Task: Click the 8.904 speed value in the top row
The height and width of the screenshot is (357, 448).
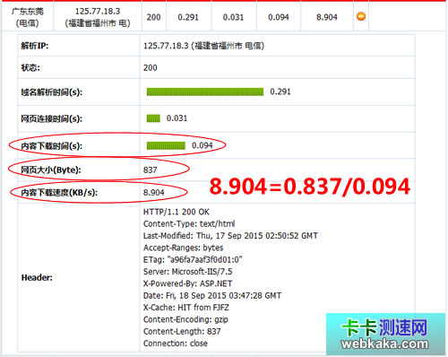Action: [327, 17]
